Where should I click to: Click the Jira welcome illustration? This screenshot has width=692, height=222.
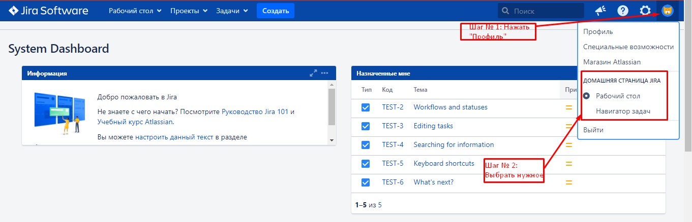(x=59, y=113)
